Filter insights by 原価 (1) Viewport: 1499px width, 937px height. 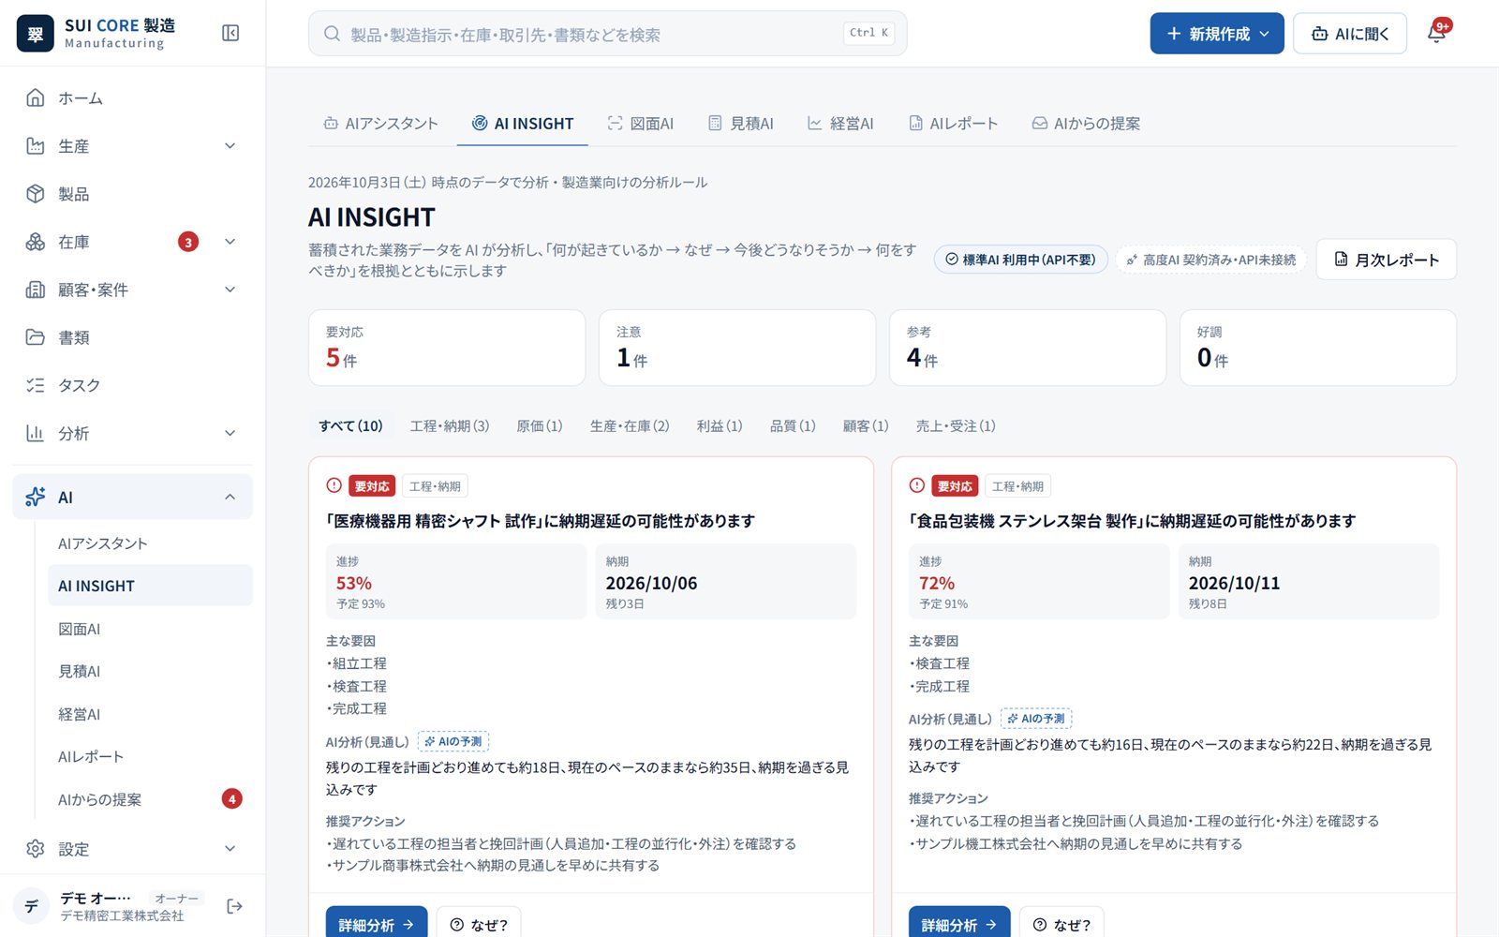(x=540, y=426)
